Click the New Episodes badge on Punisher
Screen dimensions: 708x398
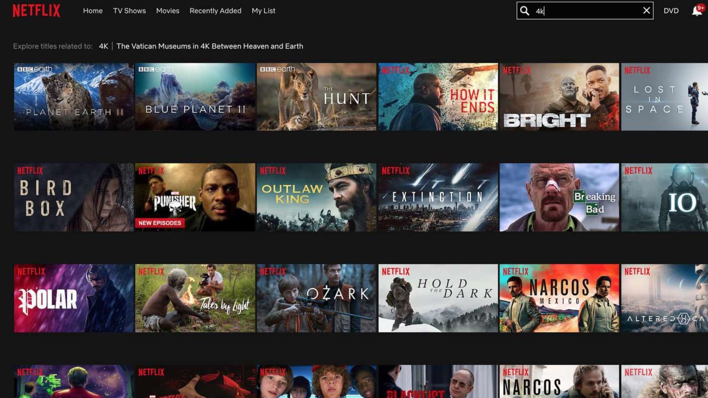point(160,223)
